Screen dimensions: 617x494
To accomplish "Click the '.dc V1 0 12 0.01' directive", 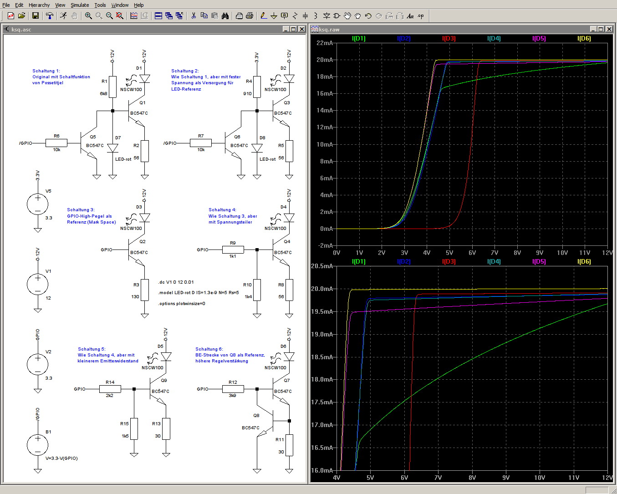I will [x=176, y=282].
